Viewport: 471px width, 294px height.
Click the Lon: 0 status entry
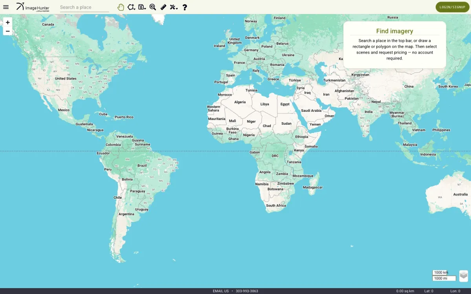455,291
